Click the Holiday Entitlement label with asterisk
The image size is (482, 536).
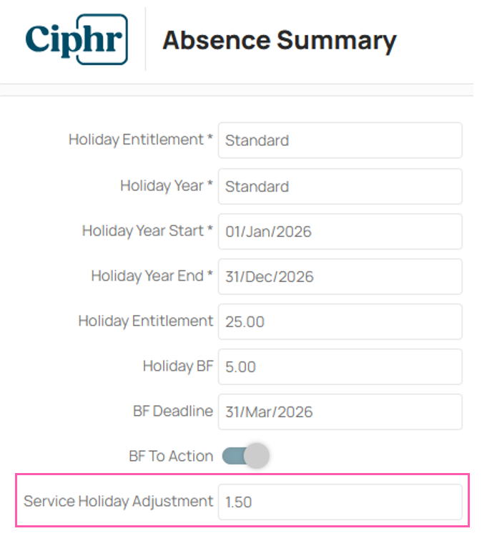(x=141, y=140)
